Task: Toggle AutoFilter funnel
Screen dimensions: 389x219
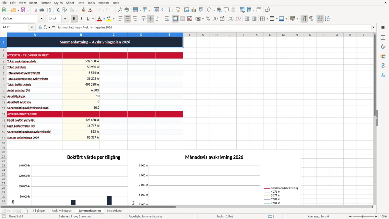Action: click(x=178, y=10)
